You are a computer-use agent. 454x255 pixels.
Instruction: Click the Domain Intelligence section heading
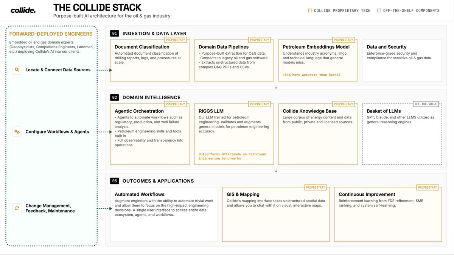click(151, 98)
